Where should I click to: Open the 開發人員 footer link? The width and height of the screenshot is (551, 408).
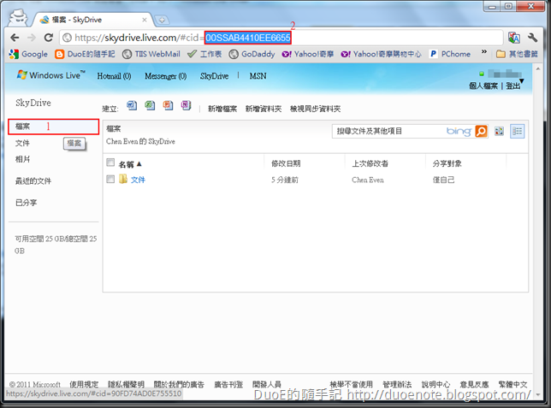(267, 384)
